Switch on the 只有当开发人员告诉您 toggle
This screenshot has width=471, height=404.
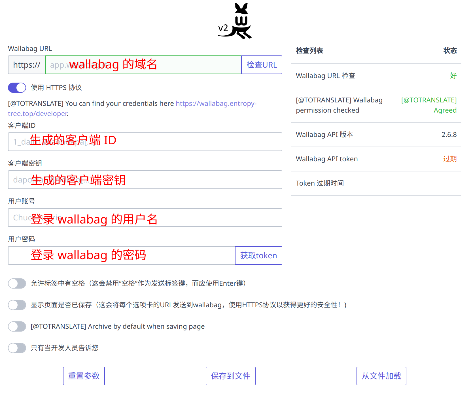coord(17,348)
